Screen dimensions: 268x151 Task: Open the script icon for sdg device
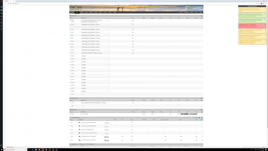(202, 137)
